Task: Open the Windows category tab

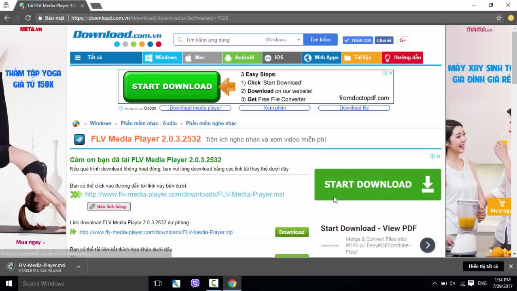Action: (x=162, y=57)
